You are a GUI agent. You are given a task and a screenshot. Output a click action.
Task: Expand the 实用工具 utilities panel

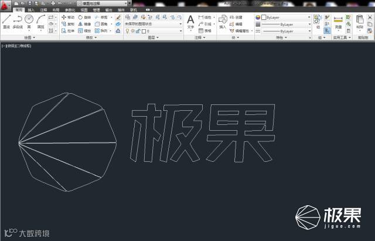(342, 38)
